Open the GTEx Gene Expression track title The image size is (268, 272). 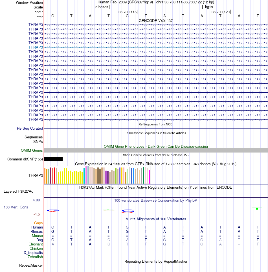point(155,164)
